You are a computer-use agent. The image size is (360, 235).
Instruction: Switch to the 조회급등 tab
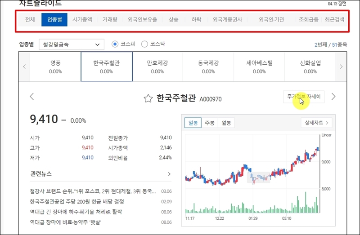tap(309, 20)
